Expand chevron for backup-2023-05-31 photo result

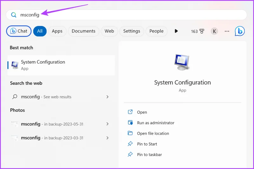pos(107,124)
